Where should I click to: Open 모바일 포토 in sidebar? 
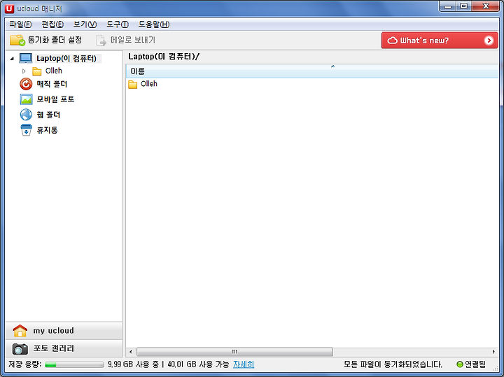pos(55,99)
